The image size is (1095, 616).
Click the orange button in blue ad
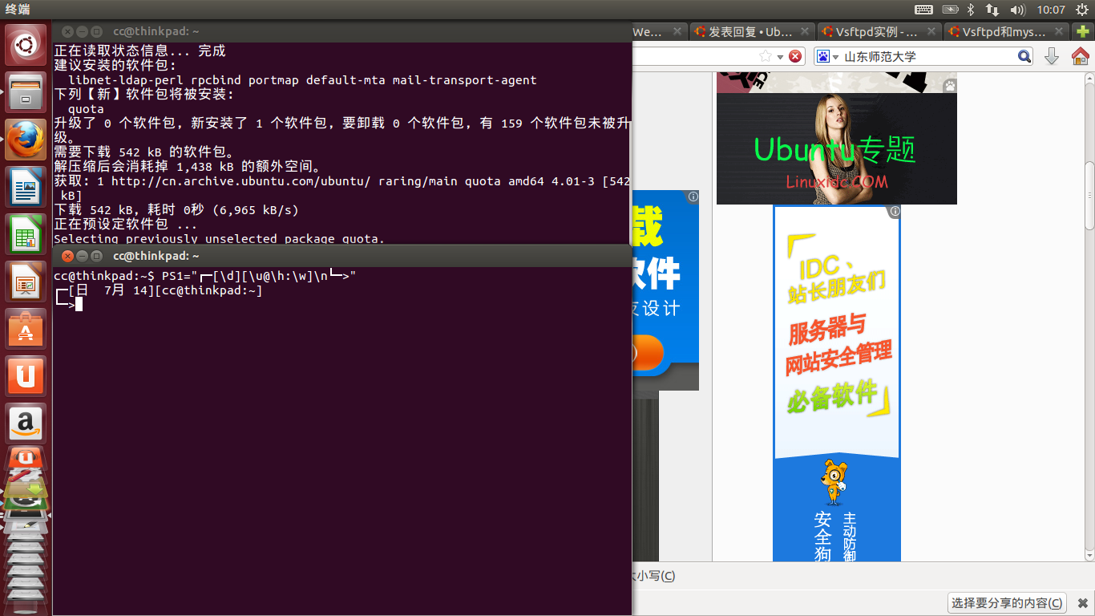(649, 354)
